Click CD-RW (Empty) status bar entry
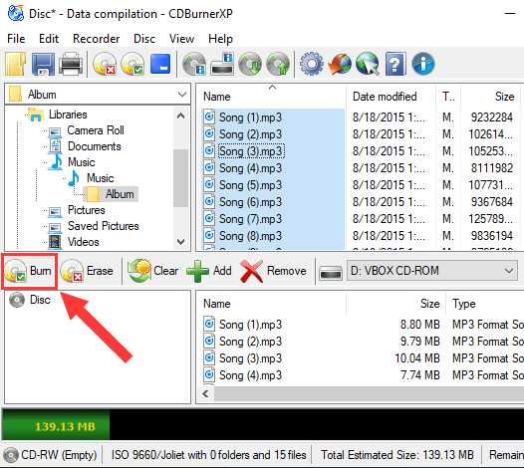The width and height of the screenshot is (524, 468). pyautogui.click(x=51, y=455)
